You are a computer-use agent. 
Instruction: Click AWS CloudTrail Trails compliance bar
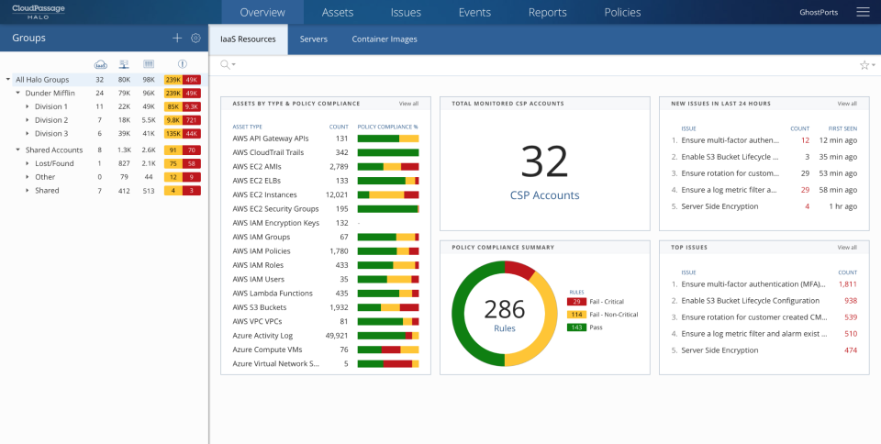[388, 152]
